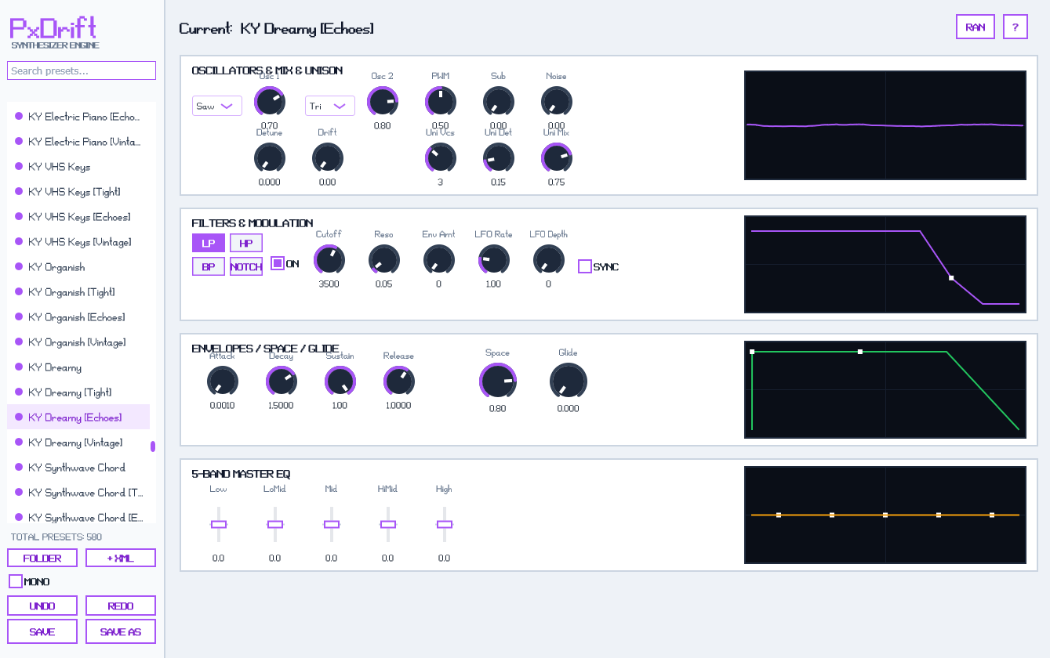1050x658 pixels.
Task: Select preset KY Organish [Echoes]
Action: point(78,317)
